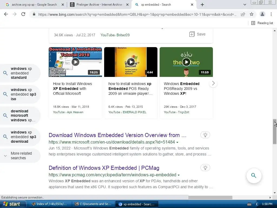The image size is (277, 208).
Task: Show next videos with carousel arrow
Action: click(213, 83)
